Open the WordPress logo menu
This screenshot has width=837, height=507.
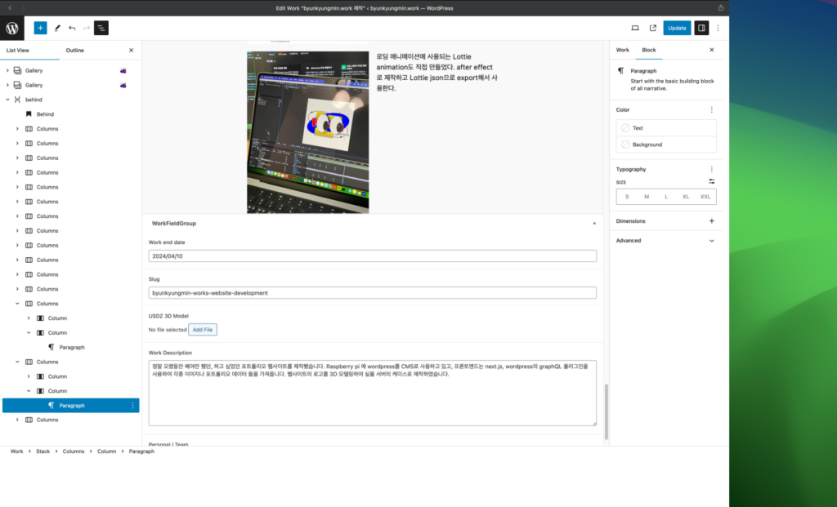click(12, 28)
